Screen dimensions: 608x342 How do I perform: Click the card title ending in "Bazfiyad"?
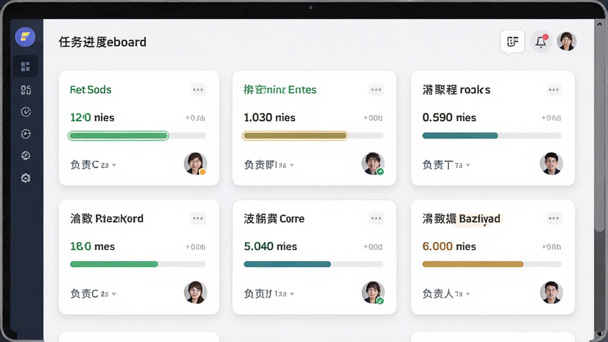(461, 218)
